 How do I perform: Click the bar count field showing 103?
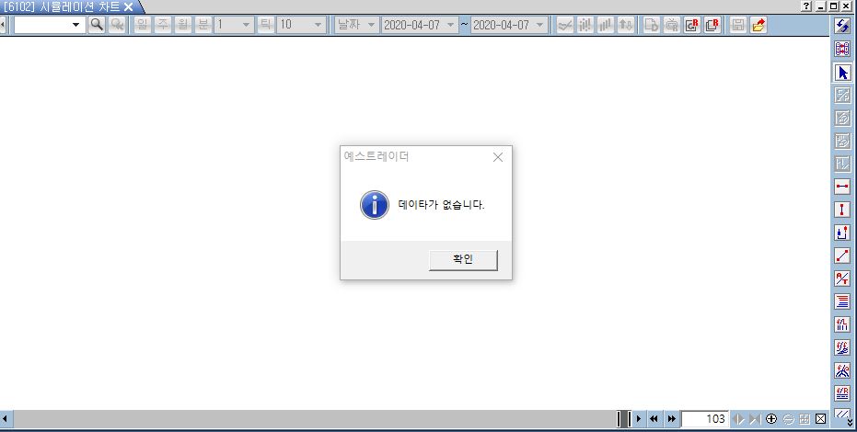(x=706, y=419)
